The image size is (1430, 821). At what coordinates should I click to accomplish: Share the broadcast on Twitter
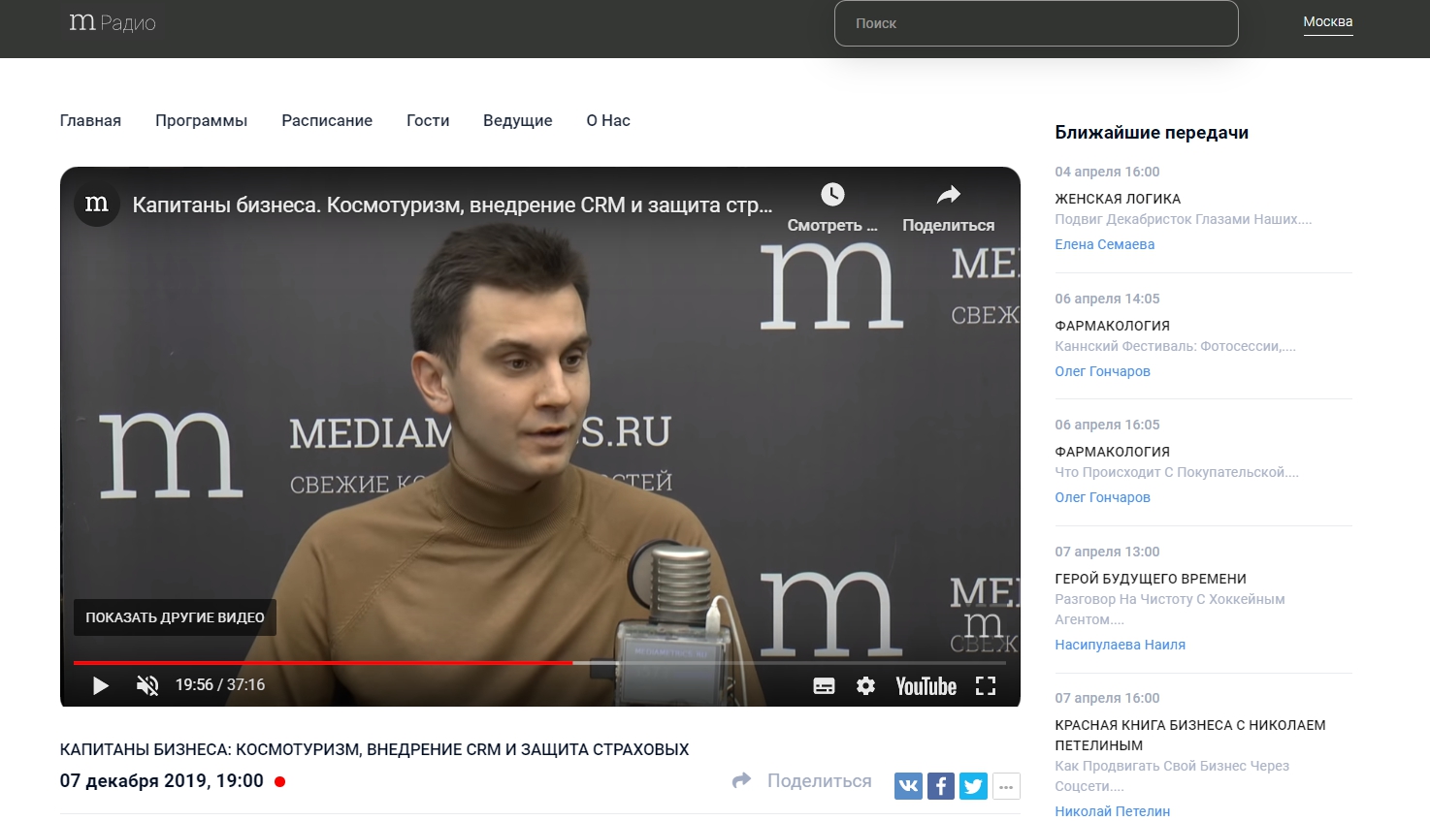(x=973, y=785)
